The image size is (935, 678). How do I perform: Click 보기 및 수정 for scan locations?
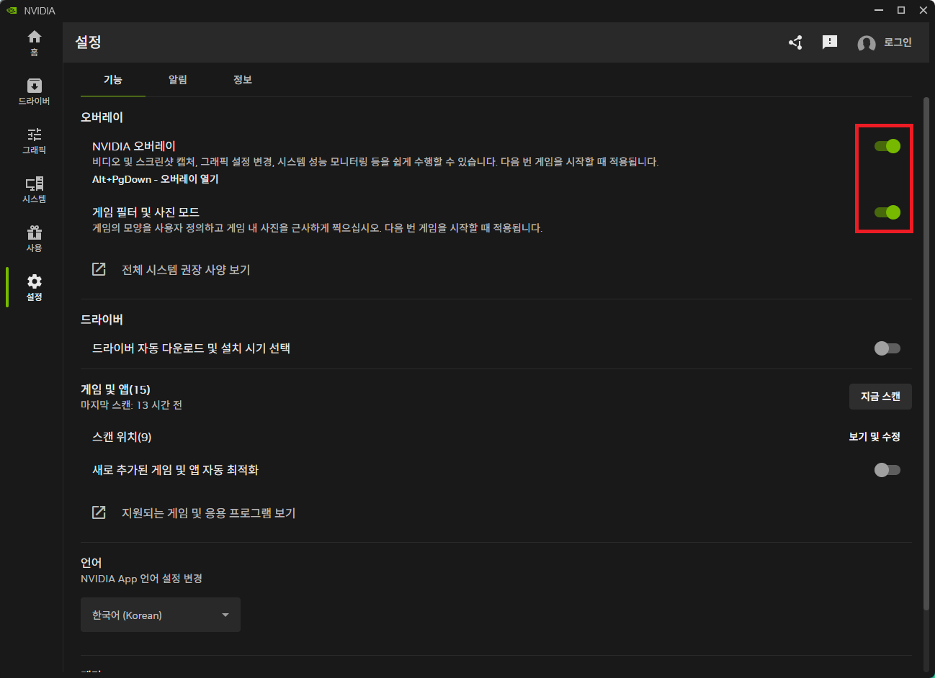tap(874, 437)
